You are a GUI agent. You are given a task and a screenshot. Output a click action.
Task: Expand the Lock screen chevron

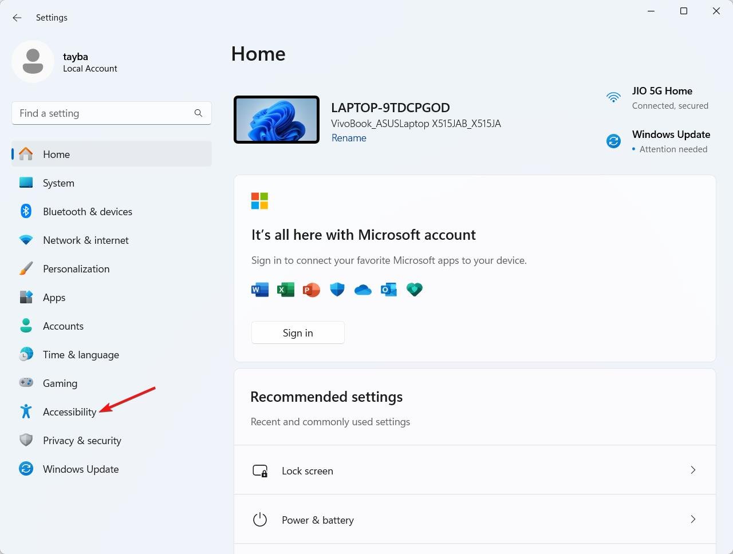[693, 470]
